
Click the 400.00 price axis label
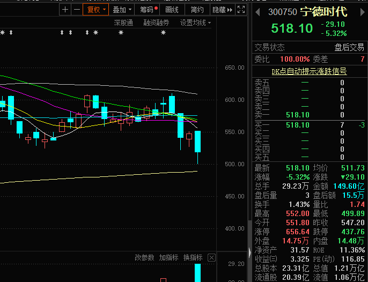tap(234, 228)
